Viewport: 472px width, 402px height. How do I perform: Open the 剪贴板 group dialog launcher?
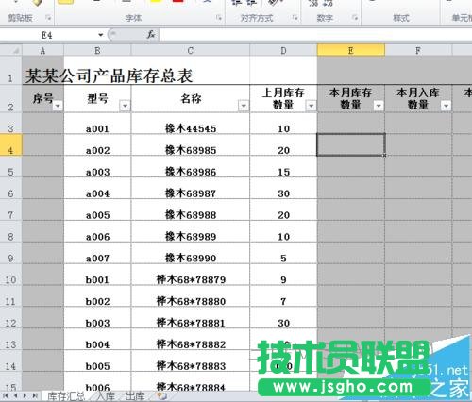[x=48, y=18]
